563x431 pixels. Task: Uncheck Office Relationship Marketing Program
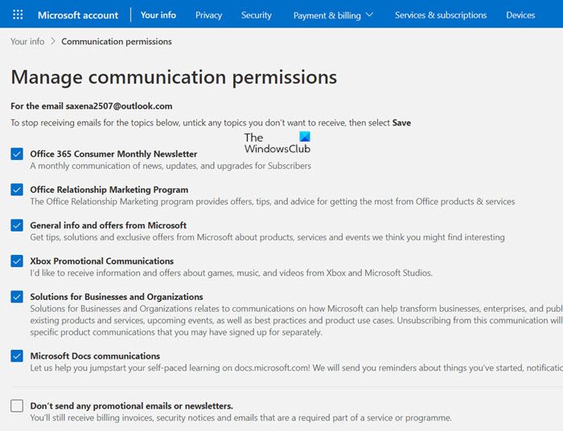(x=17, y=190)
